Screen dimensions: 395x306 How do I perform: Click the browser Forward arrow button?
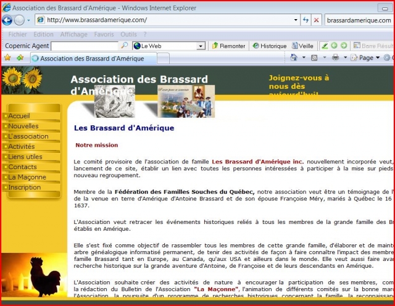pyautogui.click(x=19, y=20)
